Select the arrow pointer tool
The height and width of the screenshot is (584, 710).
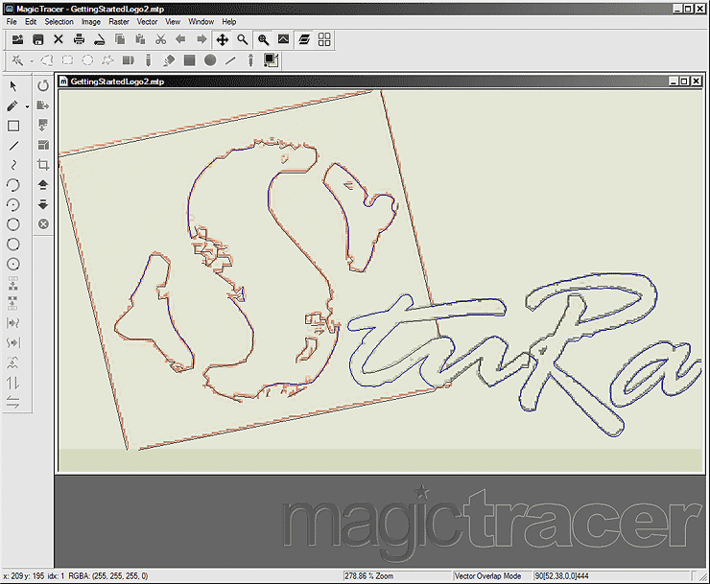[x=13, y=86]
